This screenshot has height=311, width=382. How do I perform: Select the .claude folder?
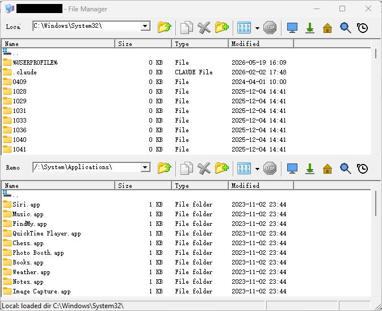click(x=20, y=72)
